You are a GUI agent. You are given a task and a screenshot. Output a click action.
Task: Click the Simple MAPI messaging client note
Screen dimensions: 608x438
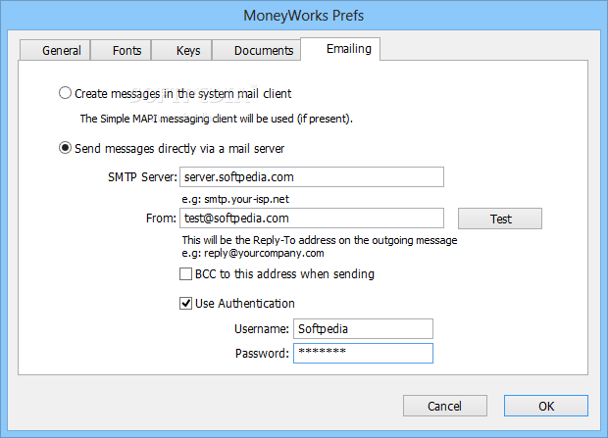coord(217,119)
